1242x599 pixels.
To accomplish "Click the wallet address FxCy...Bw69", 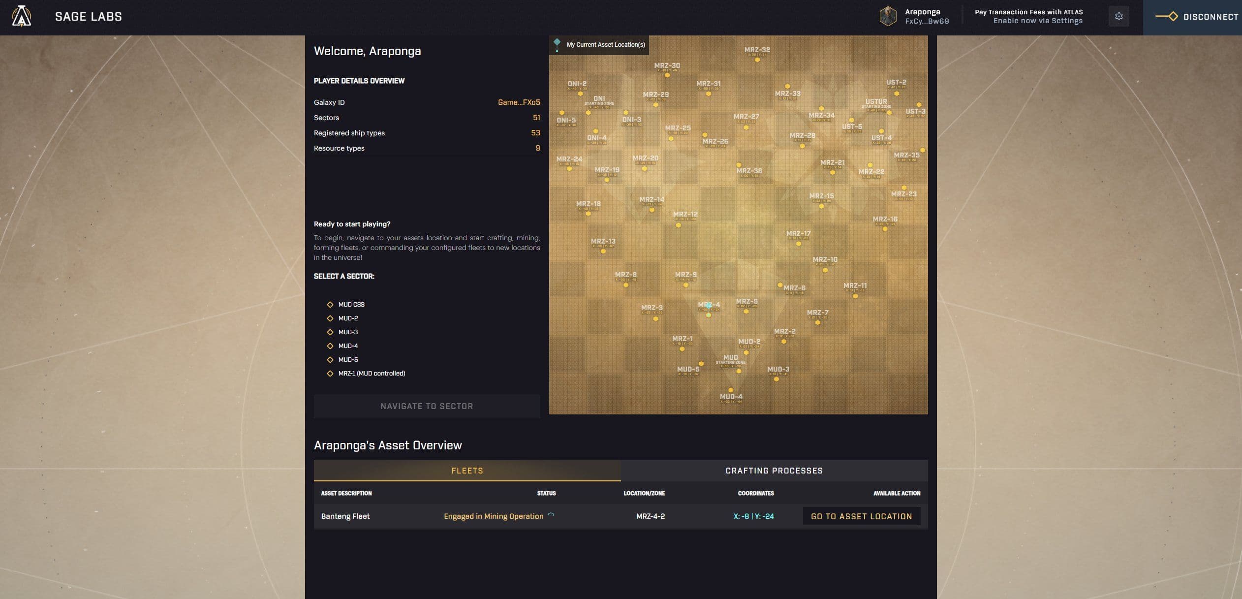I will [927, 21].
